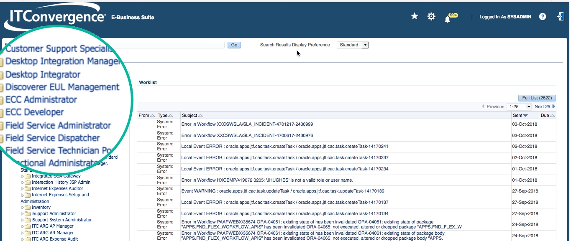
Task: Select the Interaction History JSP Admin label
Action: pyautogui.click(x=61, y=183)
